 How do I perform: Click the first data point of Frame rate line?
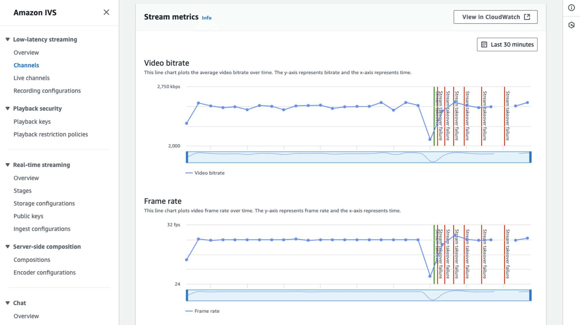point(186,260)
